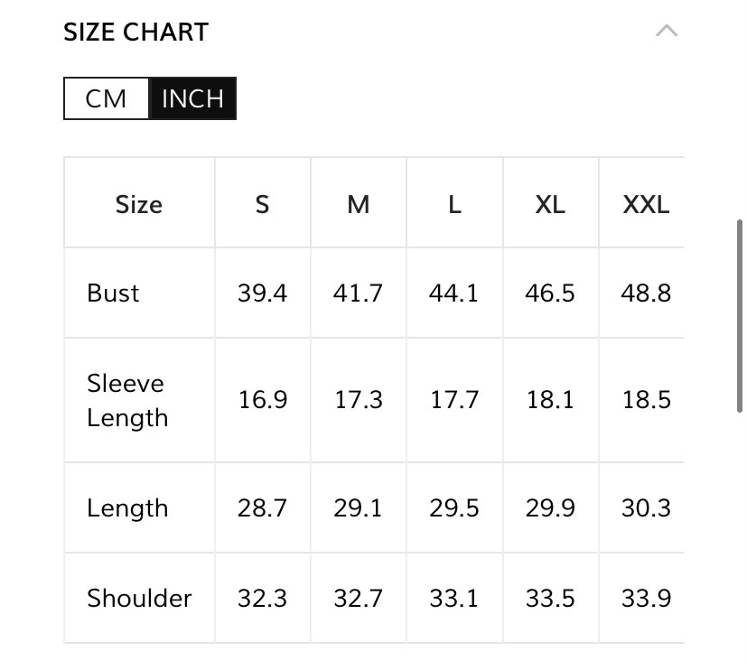
Task: Click the 29.5 length value cell
Action: coord(454,508)
